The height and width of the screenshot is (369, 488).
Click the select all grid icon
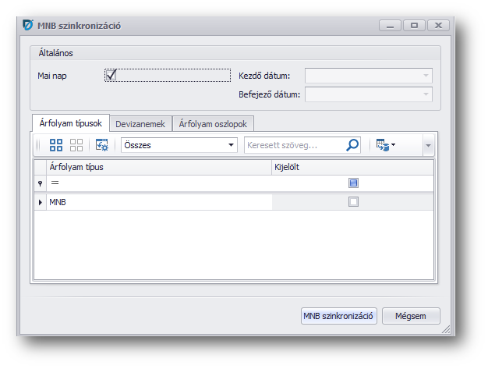(56, 145)
